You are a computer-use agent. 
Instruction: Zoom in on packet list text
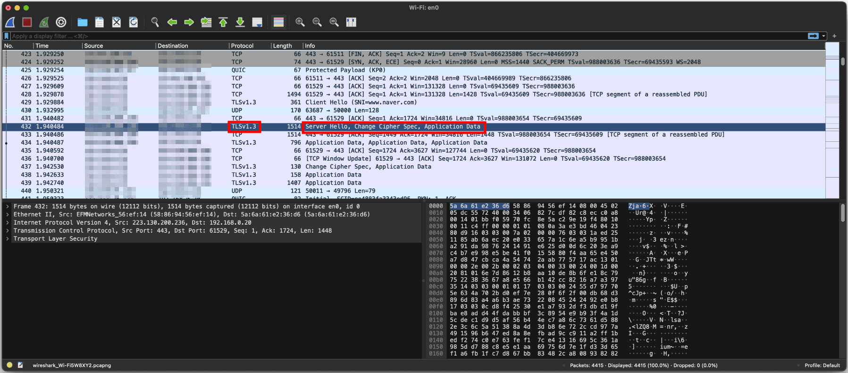click(300, 22)
